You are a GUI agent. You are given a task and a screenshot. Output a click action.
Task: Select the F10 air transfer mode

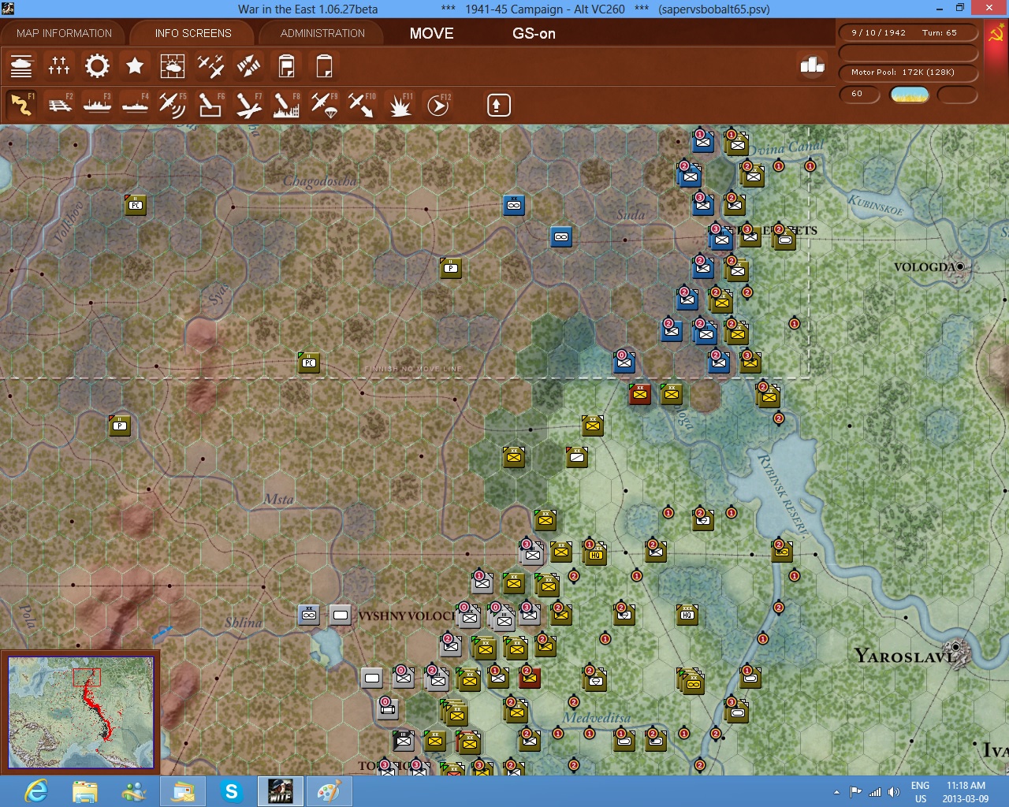362,104
